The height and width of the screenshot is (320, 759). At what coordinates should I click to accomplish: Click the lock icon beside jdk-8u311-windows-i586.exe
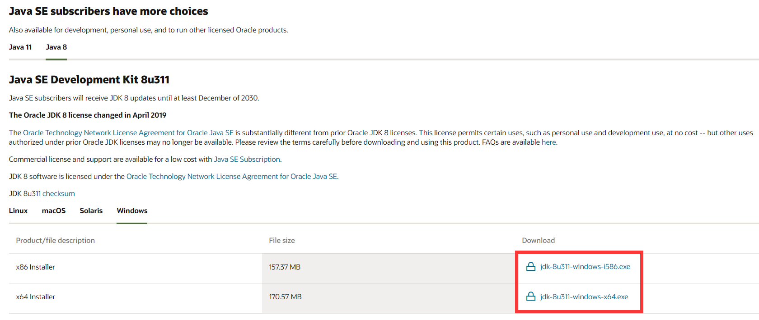click(531, 267)
